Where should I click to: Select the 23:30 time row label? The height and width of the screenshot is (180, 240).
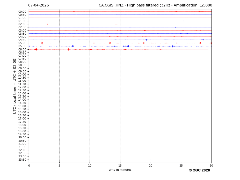pos(22,160)
